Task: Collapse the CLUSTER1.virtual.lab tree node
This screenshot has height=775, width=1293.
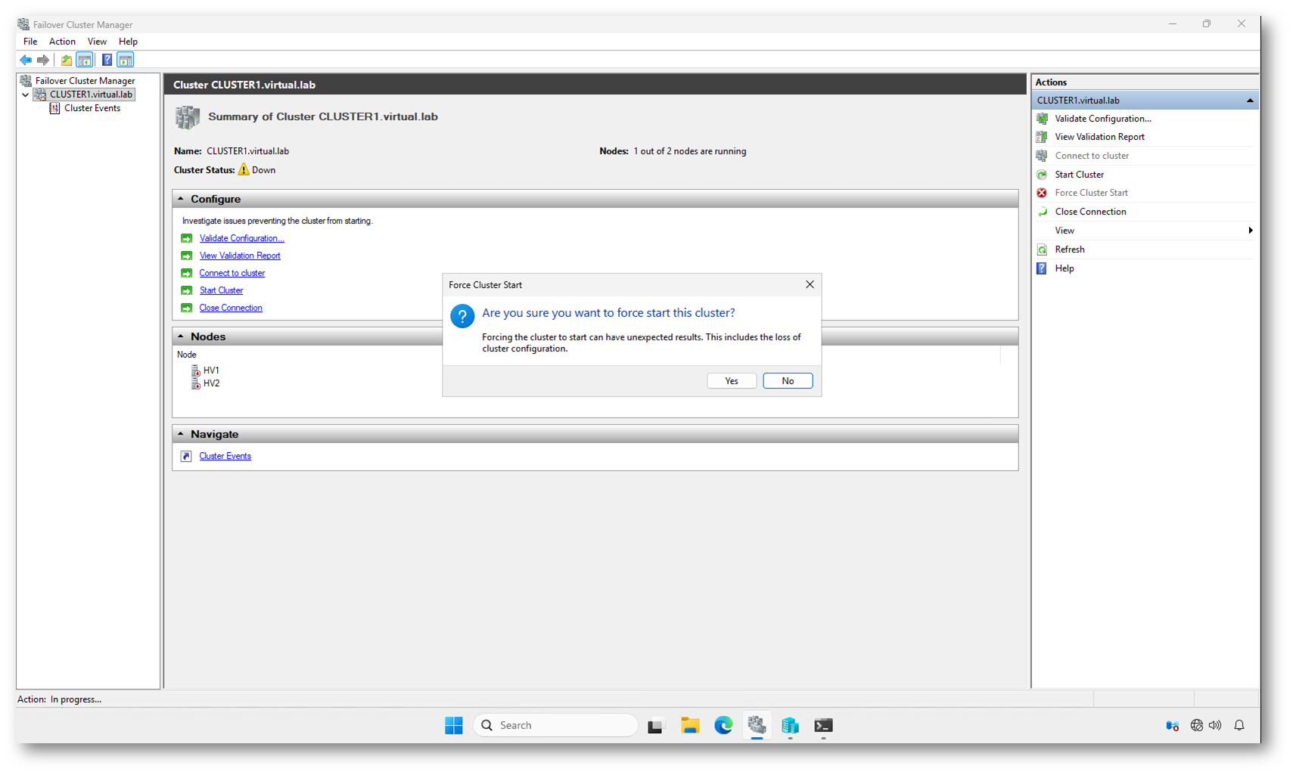Action: pos(26,95)
